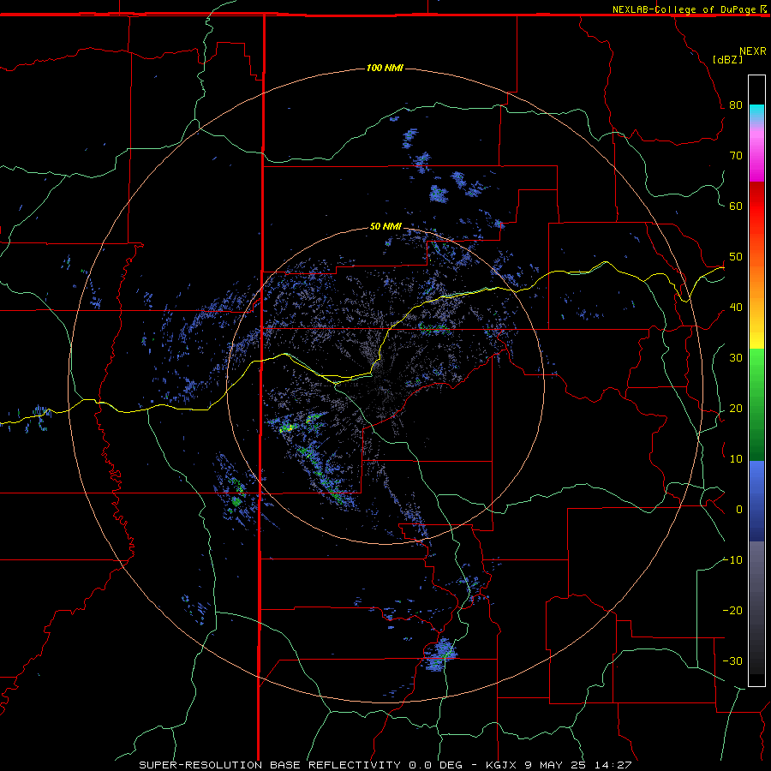Click the 50 dBZ scale value

pos(736,257)
